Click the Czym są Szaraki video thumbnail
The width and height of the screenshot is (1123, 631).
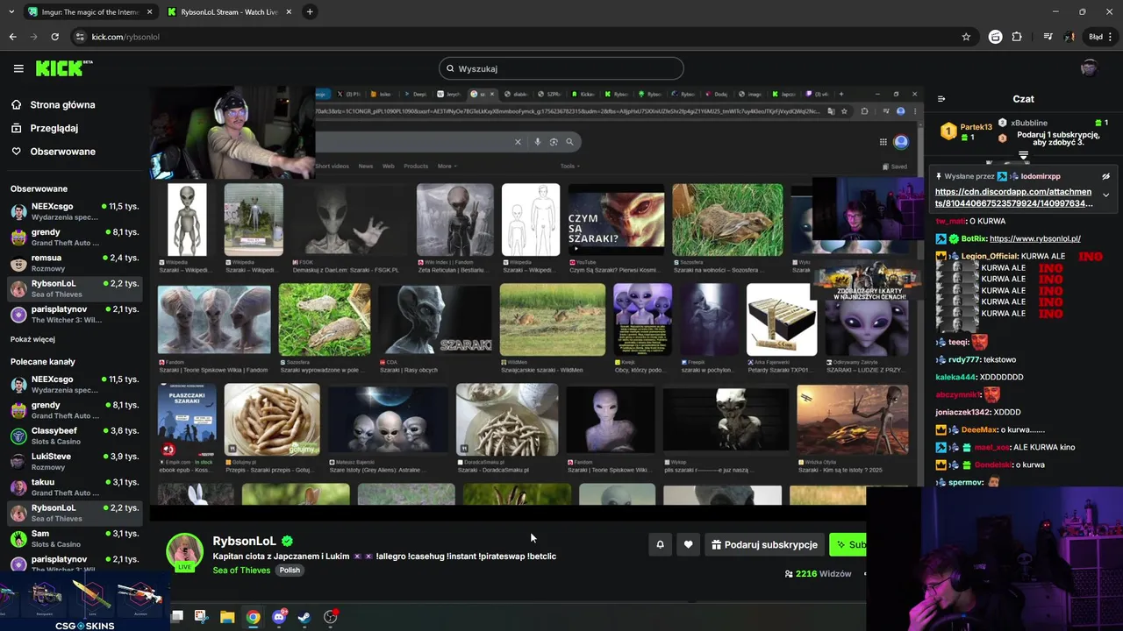click(x=616, y=220)
